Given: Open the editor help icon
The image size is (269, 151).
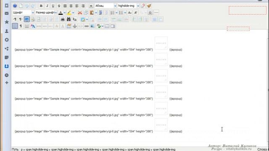Looking at the screenshot, I should (x=15, y=6).
